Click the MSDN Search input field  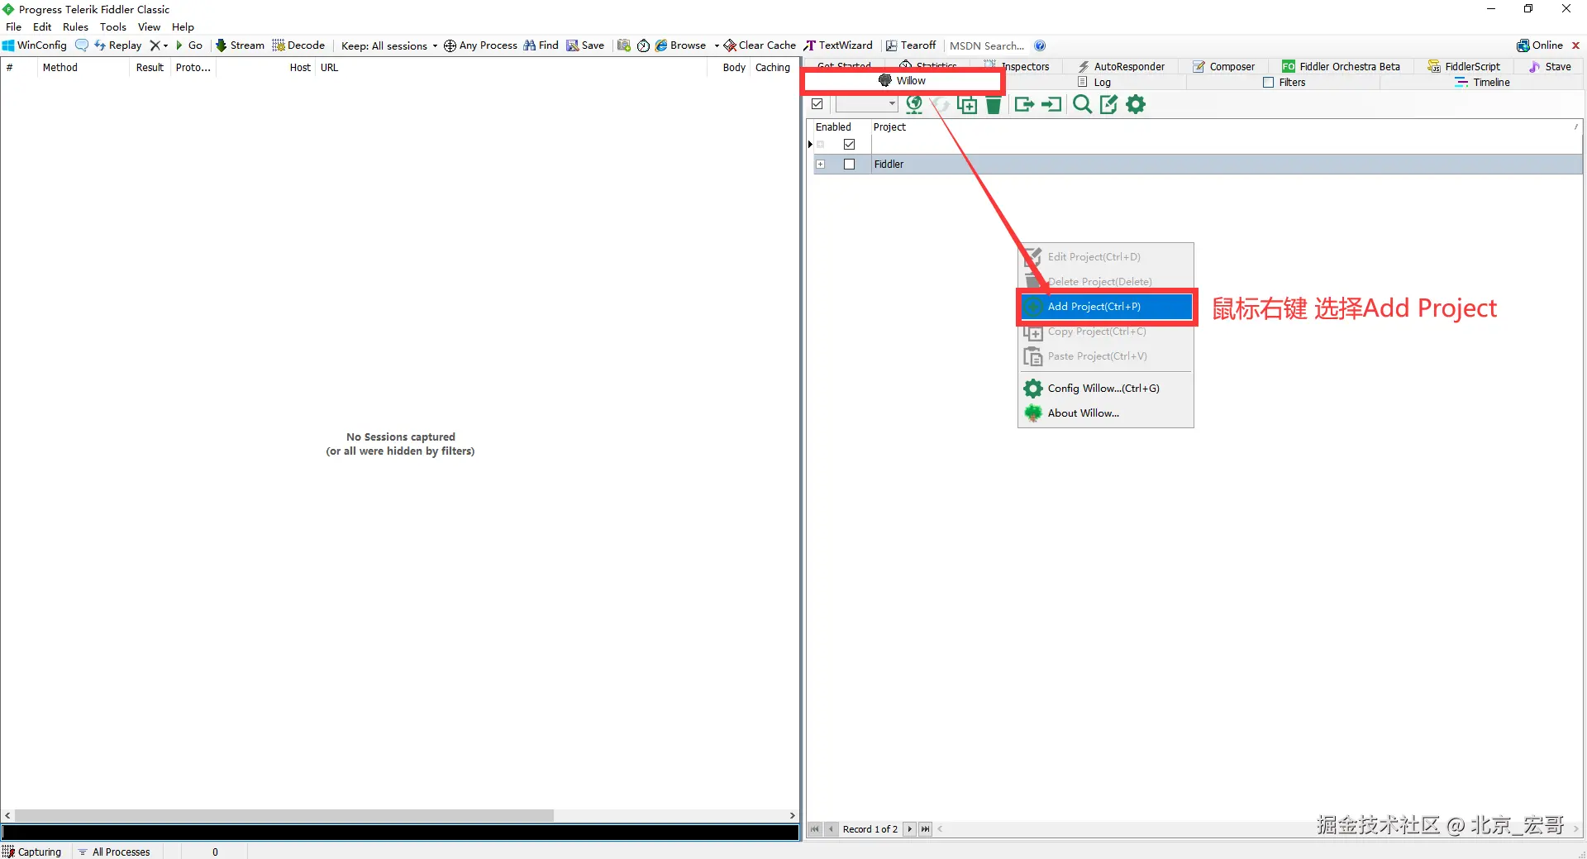[x=987, y=45]
